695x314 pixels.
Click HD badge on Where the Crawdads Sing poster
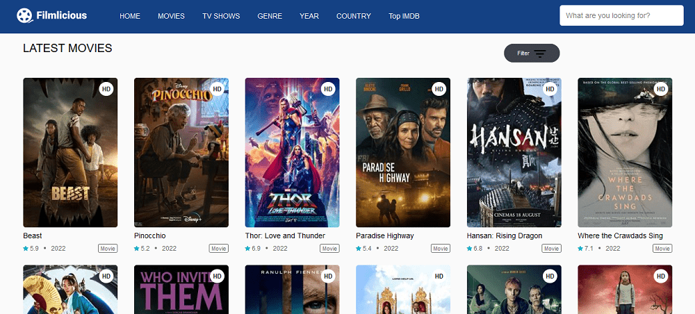[x=661, y=89]
